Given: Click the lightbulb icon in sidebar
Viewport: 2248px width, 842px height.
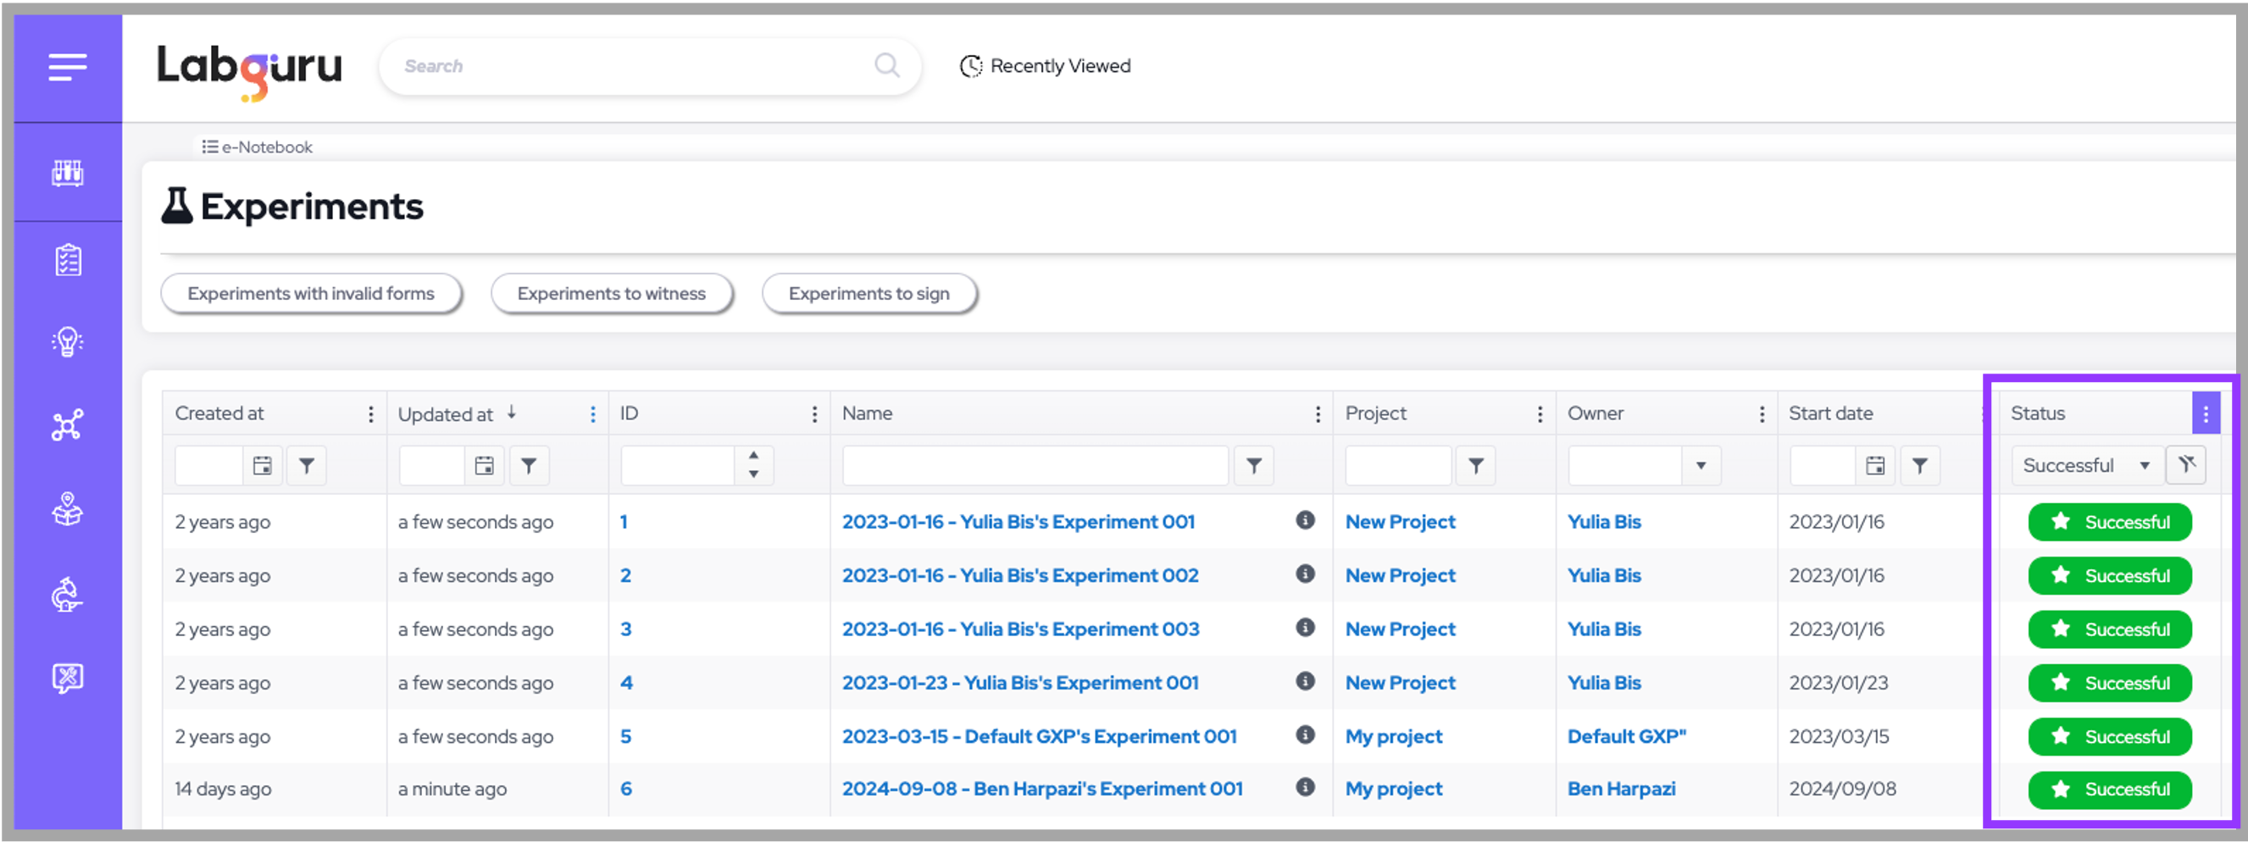Looking at the screenshot, I should [67, 341].
